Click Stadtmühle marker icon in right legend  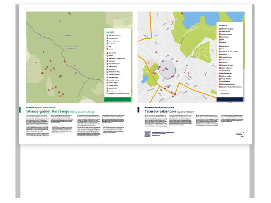tap(219, 54)
